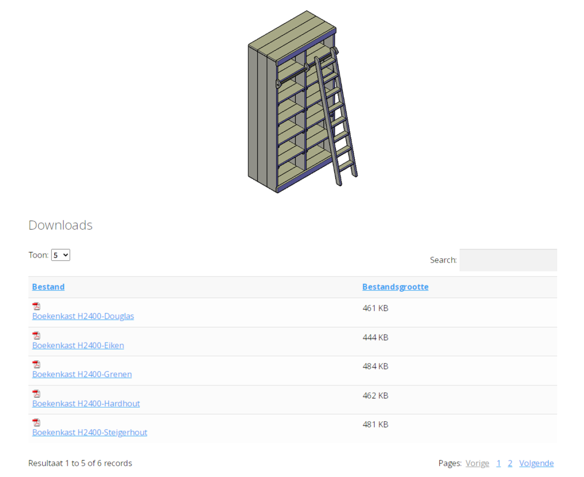Click the PDF icon above Boekenkast H2400-Douglas
This screenshot has height=477, width=584.
(x=36, y=306)
